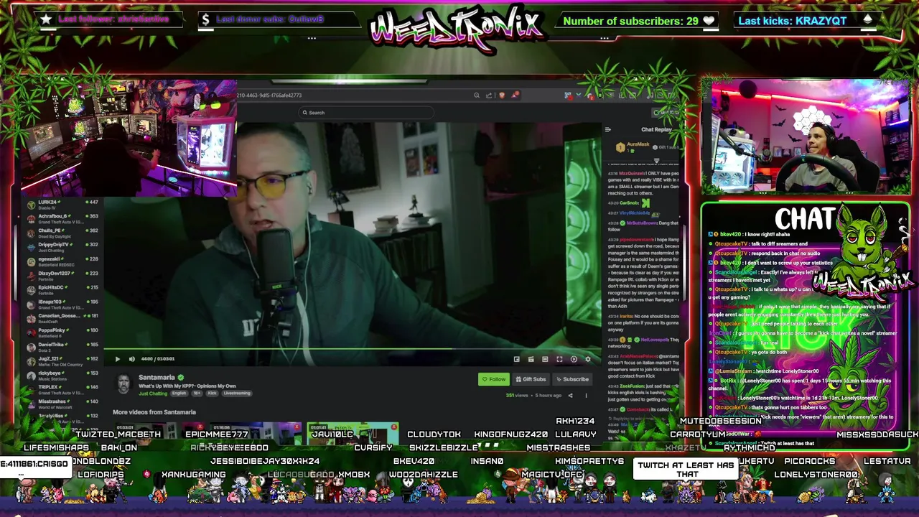Share the video via share icon

tap(571, 395)
